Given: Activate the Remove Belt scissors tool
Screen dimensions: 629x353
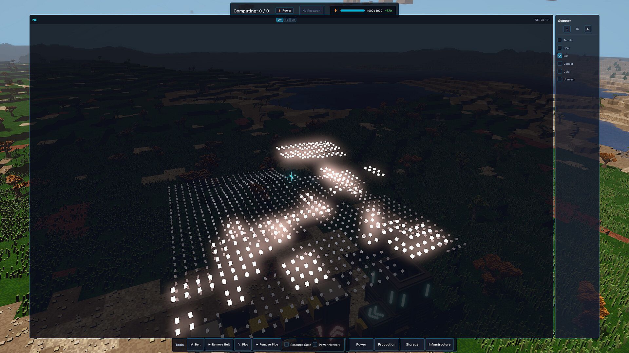Looking at the screenshot, I should point(219,345).
